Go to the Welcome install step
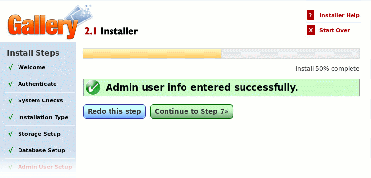This screenshot has width=371, height=178. [32, 68]
